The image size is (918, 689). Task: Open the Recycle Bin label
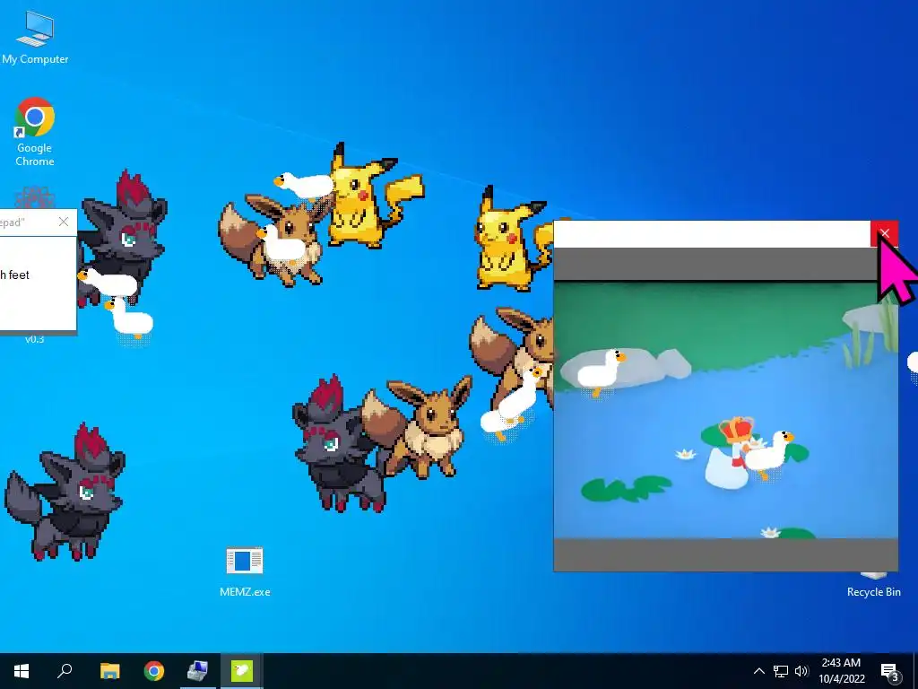(x=873, y=592)
